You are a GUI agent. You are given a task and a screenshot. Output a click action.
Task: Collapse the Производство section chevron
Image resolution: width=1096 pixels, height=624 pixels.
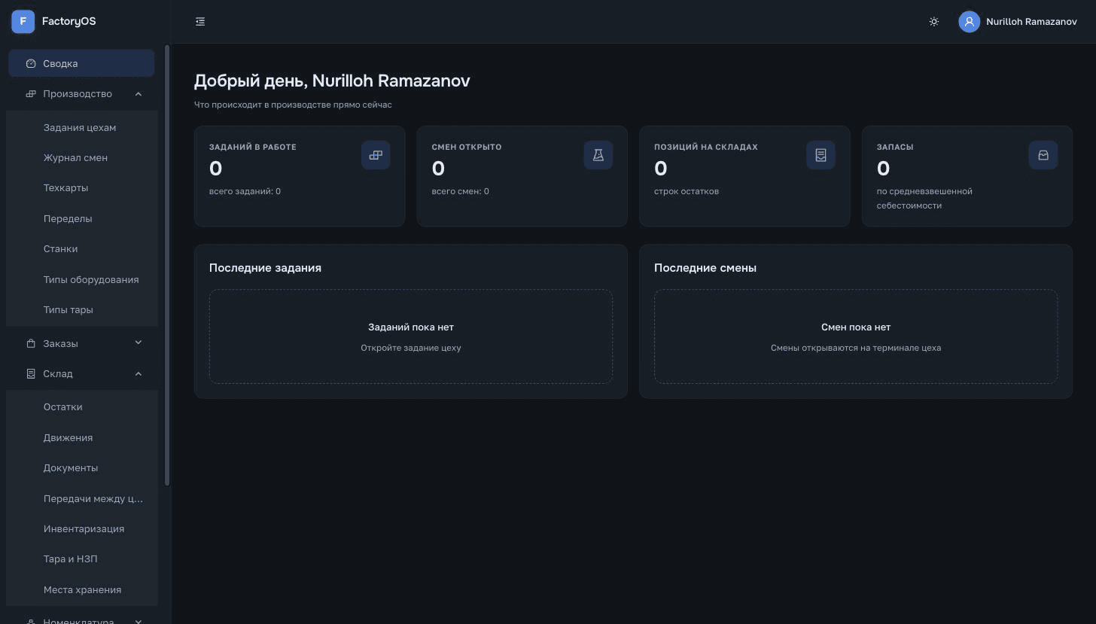coord(139,94)
